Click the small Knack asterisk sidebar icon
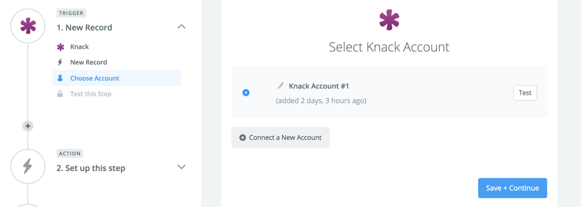Screen dimensions: 581x207 click(60, 47)
